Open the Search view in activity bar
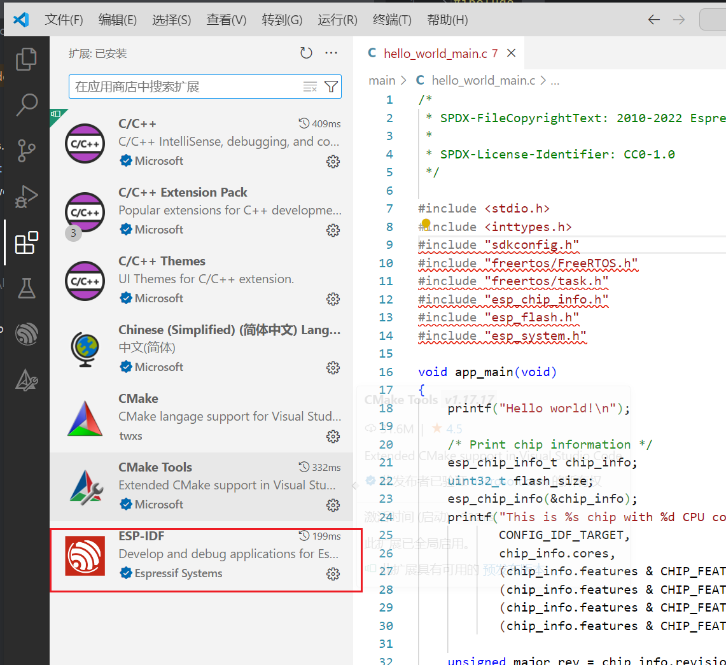The height and width of the screenshot is (665, 726). coord(26,105)
